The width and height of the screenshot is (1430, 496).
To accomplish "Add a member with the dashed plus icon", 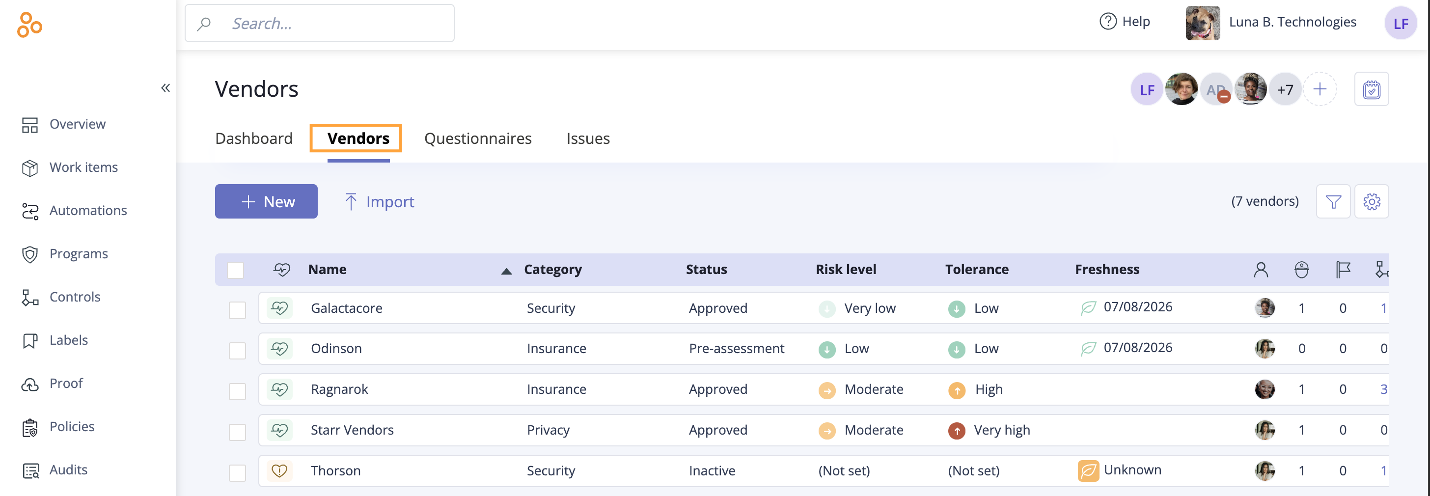I will click(1320, 89).
